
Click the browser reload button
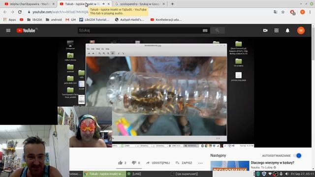[20, 12]
